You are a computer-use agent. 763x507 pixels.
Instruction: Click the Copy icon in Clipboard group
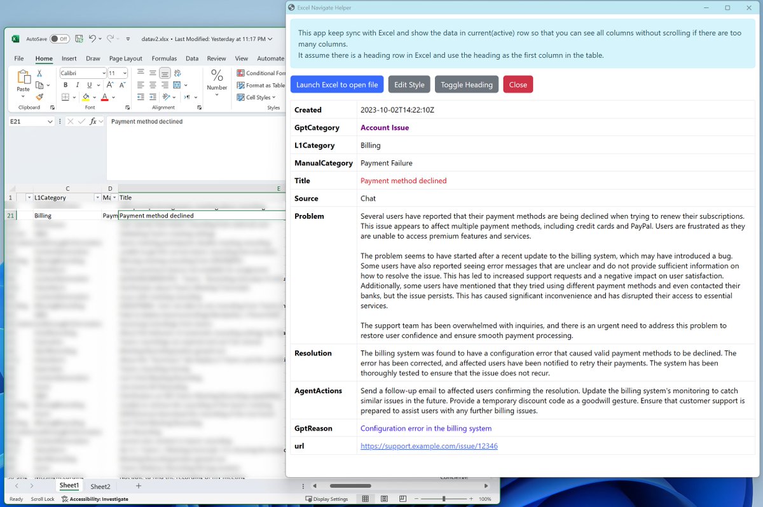(x=39, y=85)
